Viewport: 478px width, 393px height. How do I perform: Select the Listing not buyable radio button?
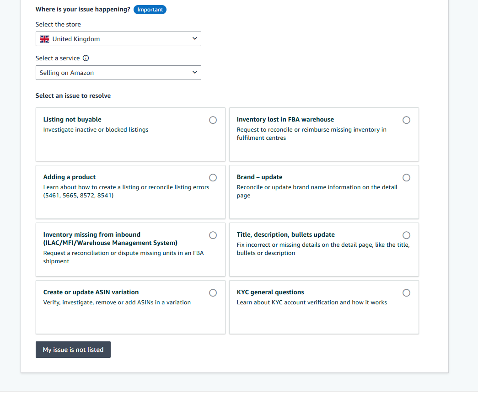tap(213, 120)
